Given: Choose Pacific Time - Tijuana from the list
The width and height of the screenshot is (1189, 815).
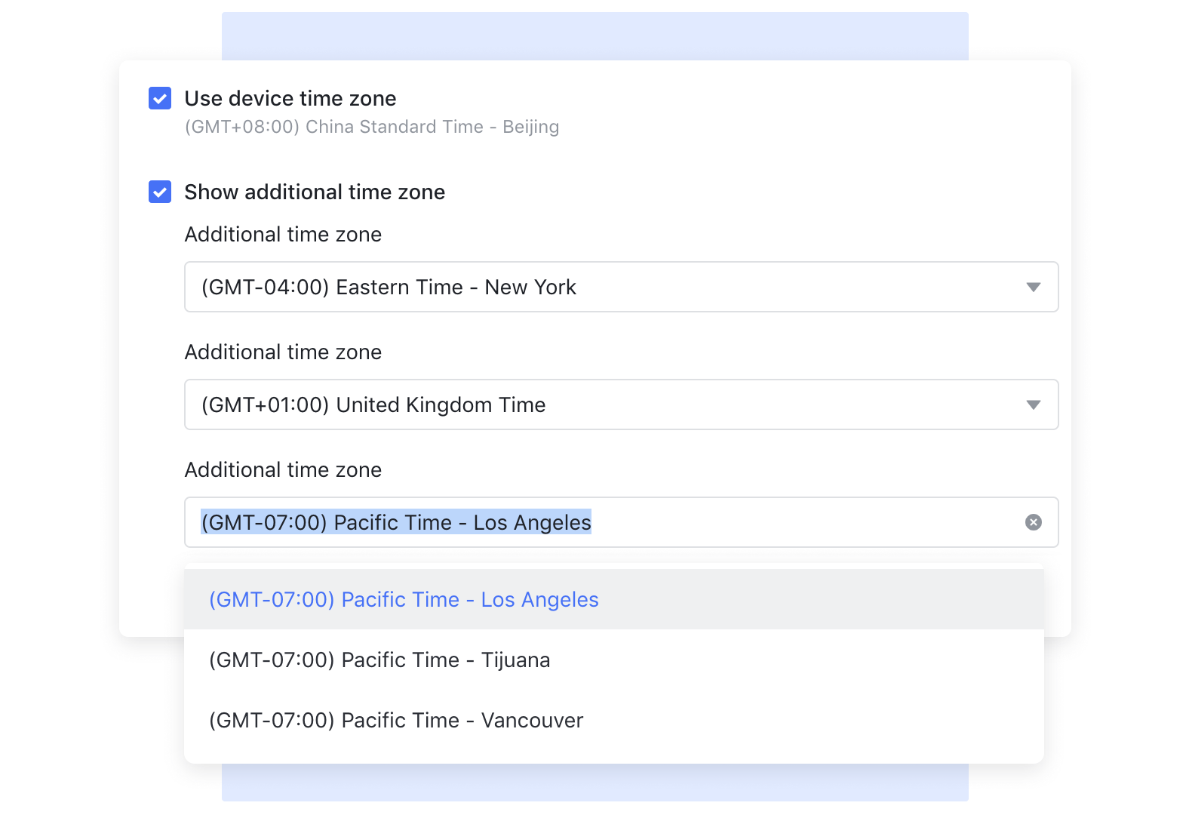Looking at the screenshot, I should click(x=379, y=660).
